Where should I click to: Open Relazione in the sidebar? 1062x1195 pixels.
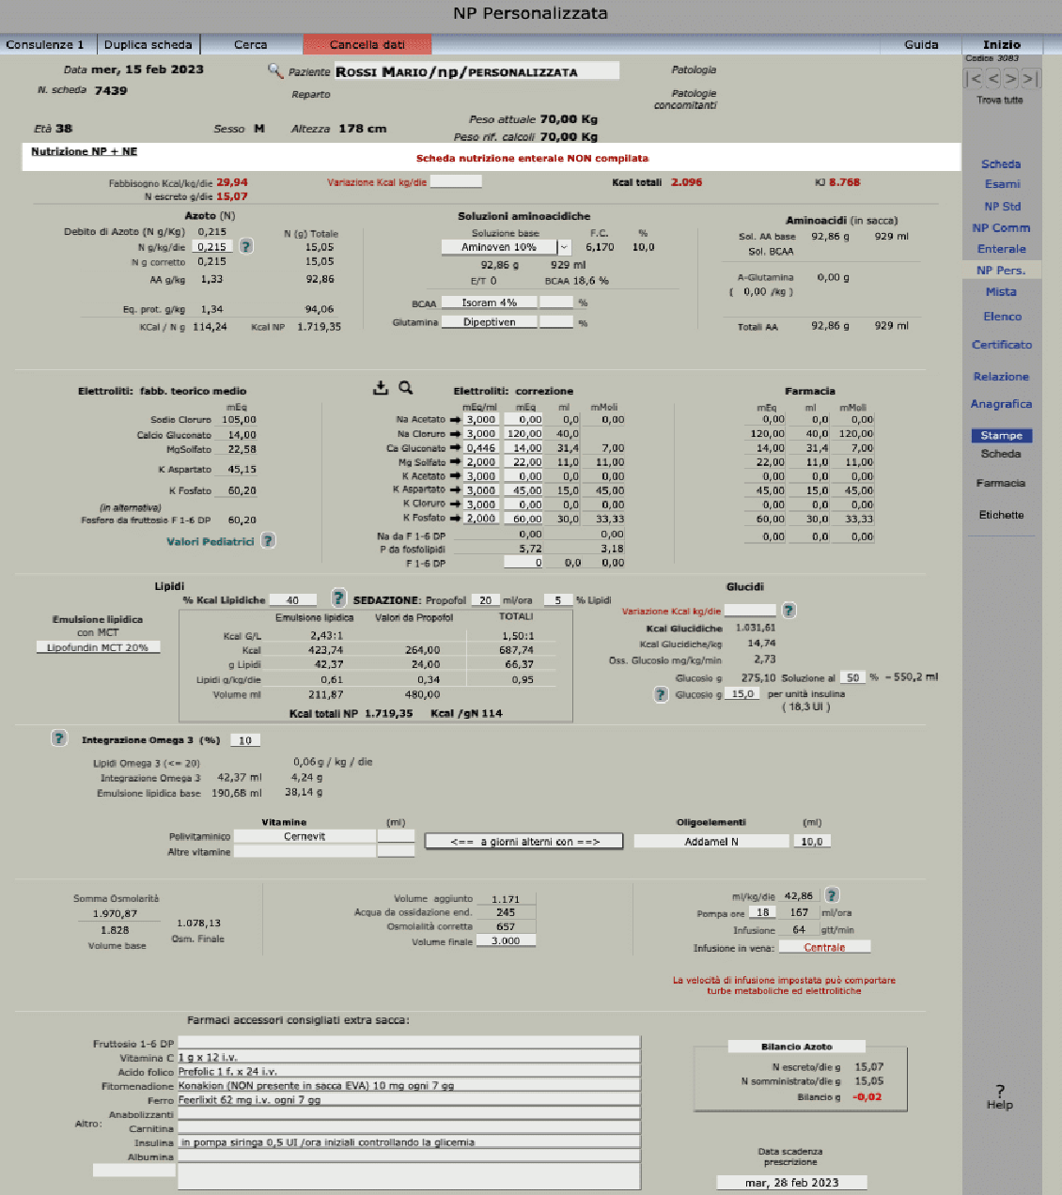[1001, 377]
